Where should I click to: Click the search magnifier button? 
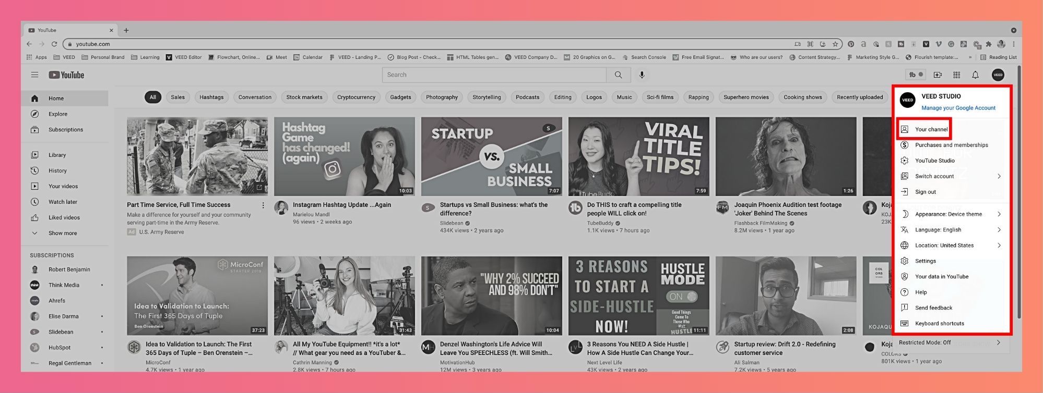[618, 75]
